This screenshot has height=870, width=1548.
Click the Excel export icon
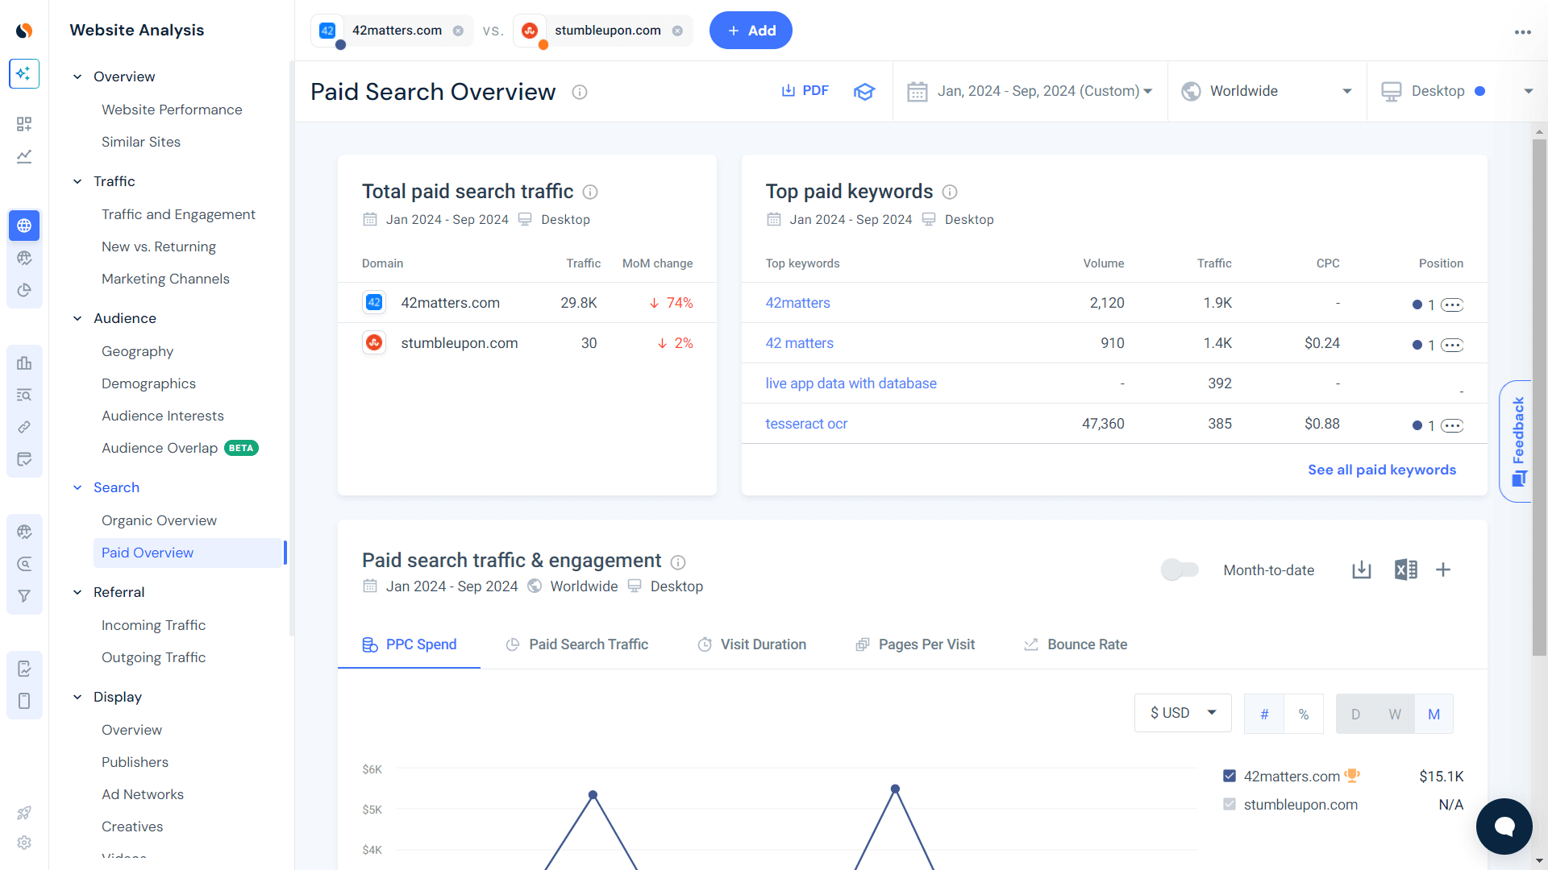pyautogui.click(x=1404, y=570)
